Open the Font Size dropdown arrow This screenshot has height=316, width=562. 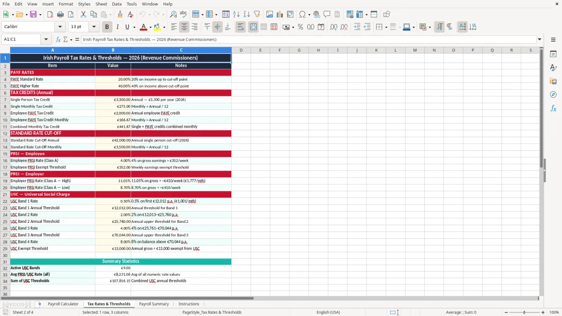click(94, 27)
